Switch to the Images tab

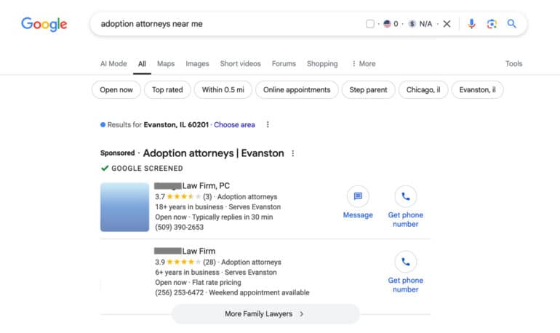(x=197, y=64)
